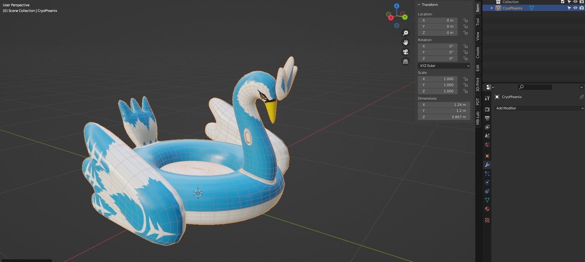Click the Properties search field

[535, 87]
